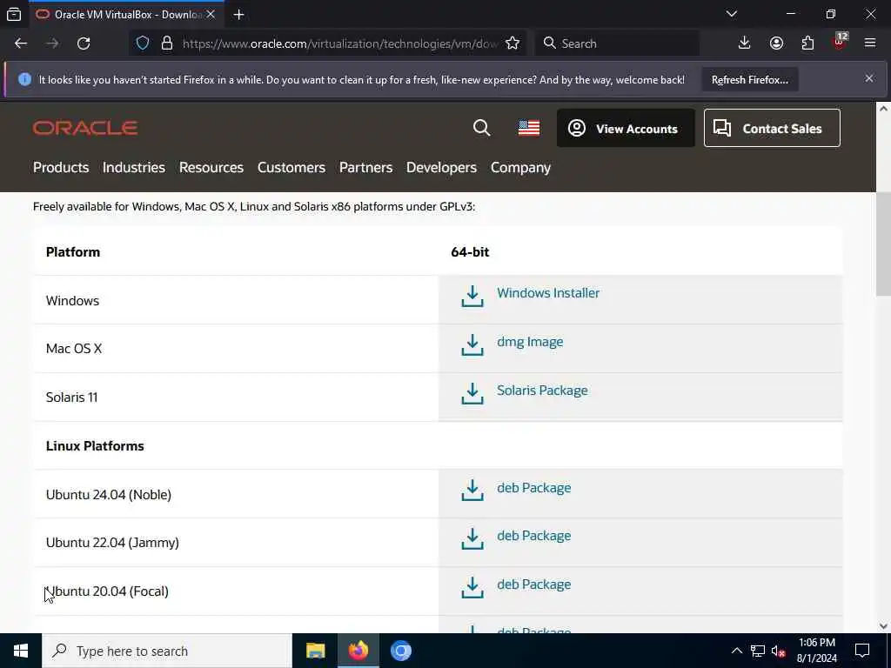
Task: Open the Developers menu
Action: pos(441,168)
